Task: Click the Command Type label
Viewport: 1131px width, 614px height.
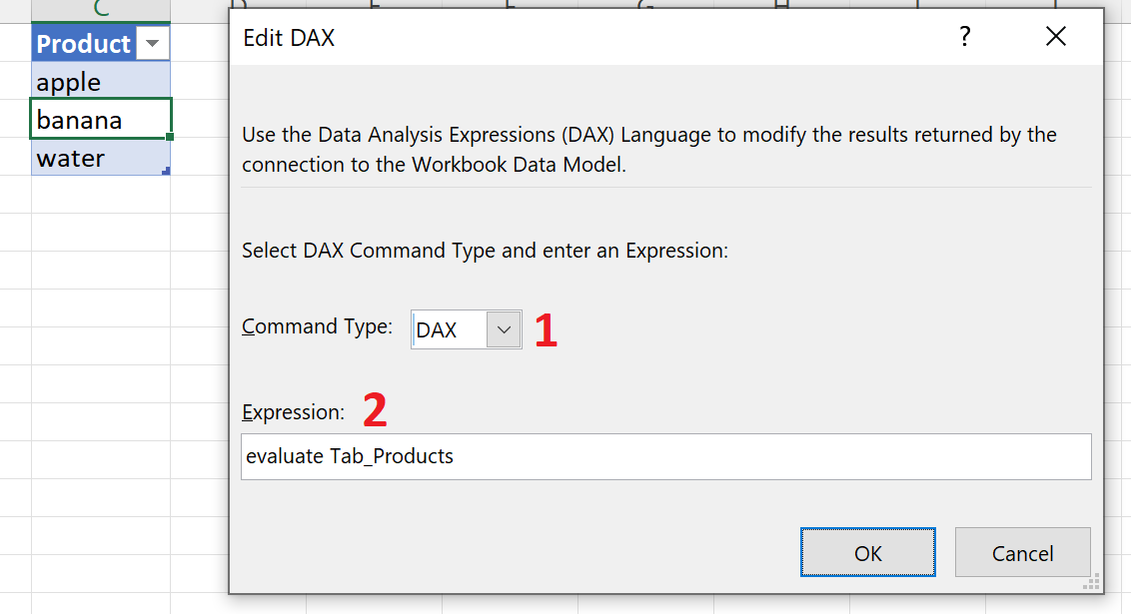Action: pos(317,326)
